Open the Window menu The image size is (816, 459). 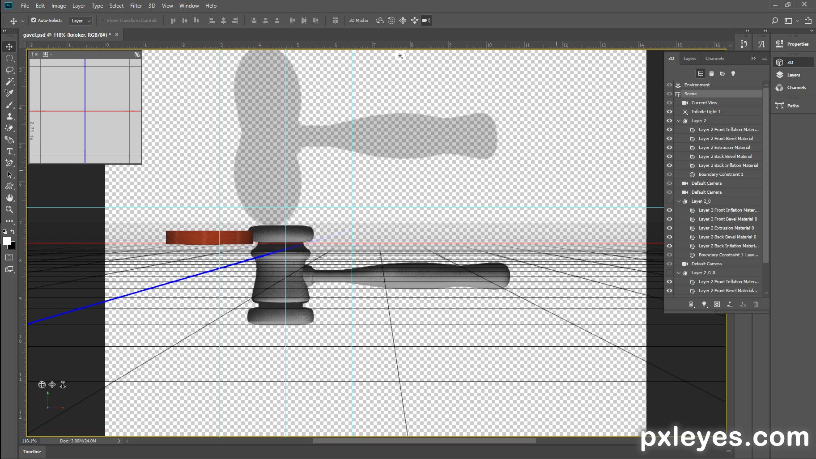point(189,6)
